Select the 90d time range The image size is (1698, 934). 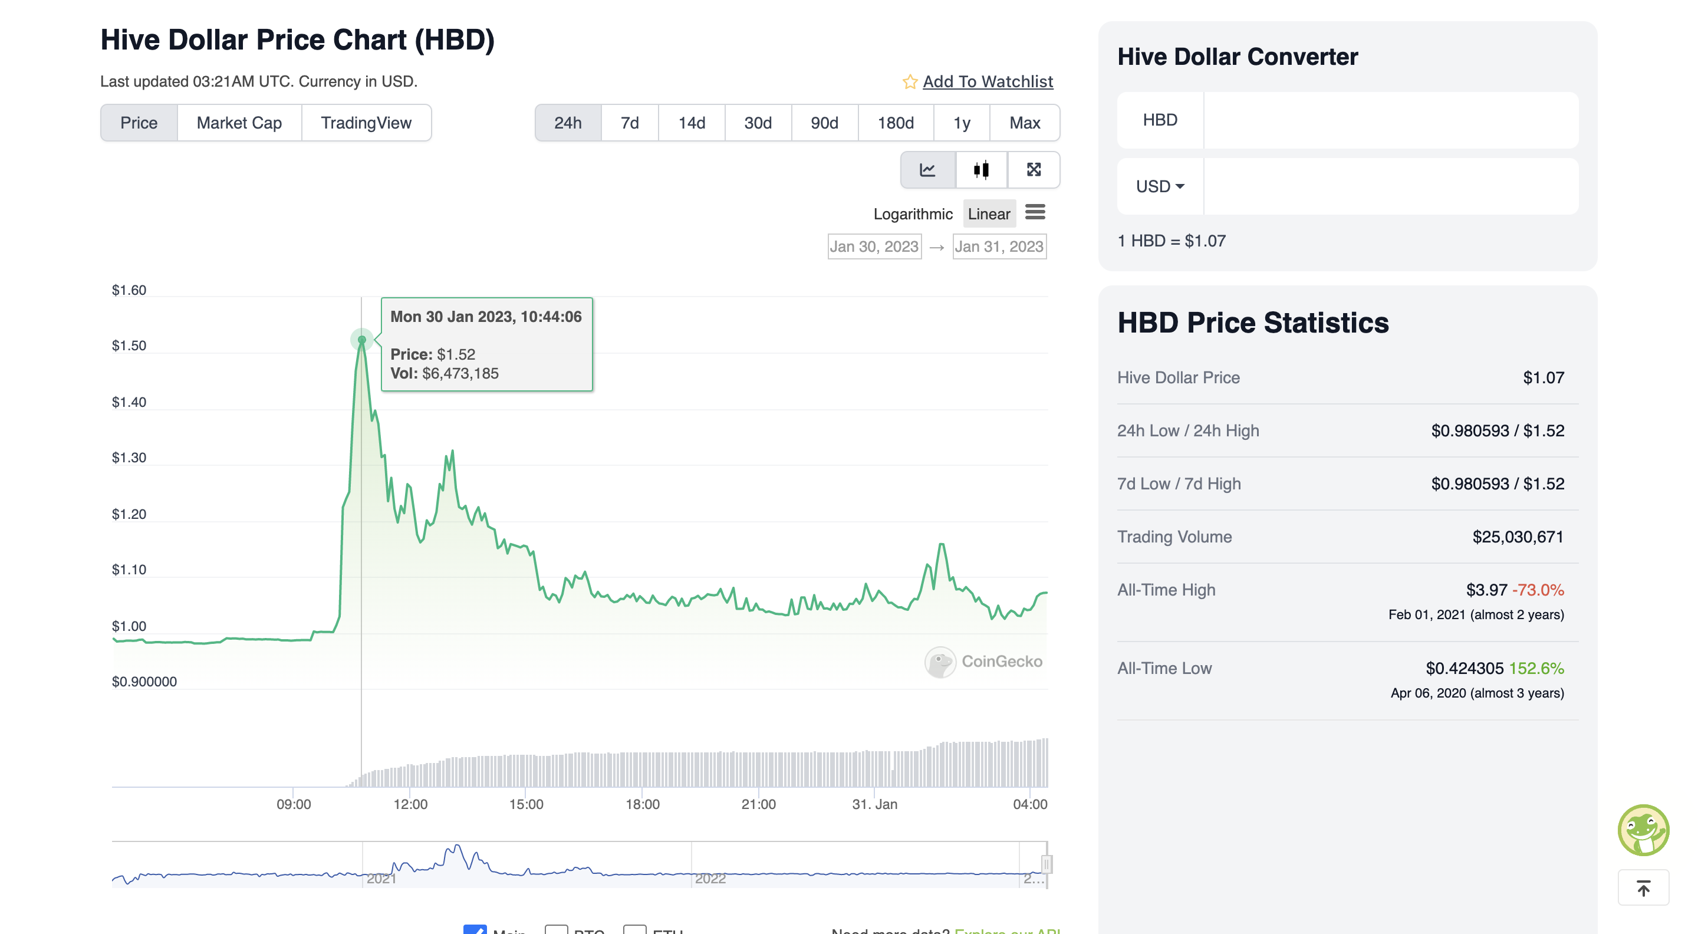pos(824,123)
